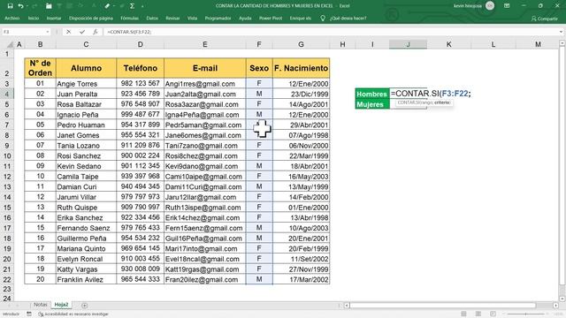Undo the last action with the arrow icon

tap(20, 6)
